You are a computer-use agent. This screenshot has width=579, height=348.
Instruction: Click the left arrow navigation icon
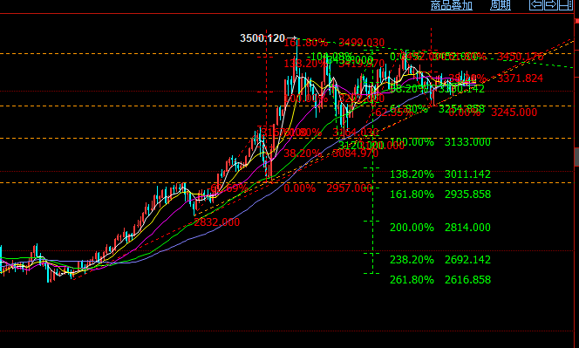click(536, 5)
